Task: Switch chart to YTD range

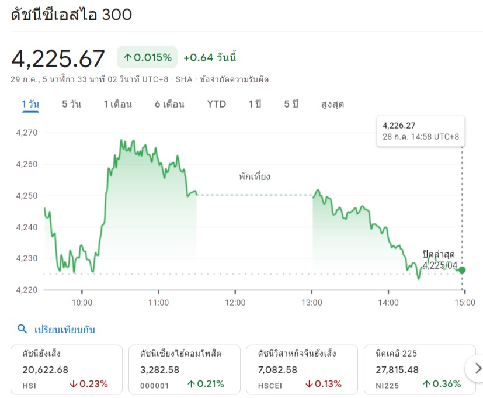Action: (x=216, y=104)
